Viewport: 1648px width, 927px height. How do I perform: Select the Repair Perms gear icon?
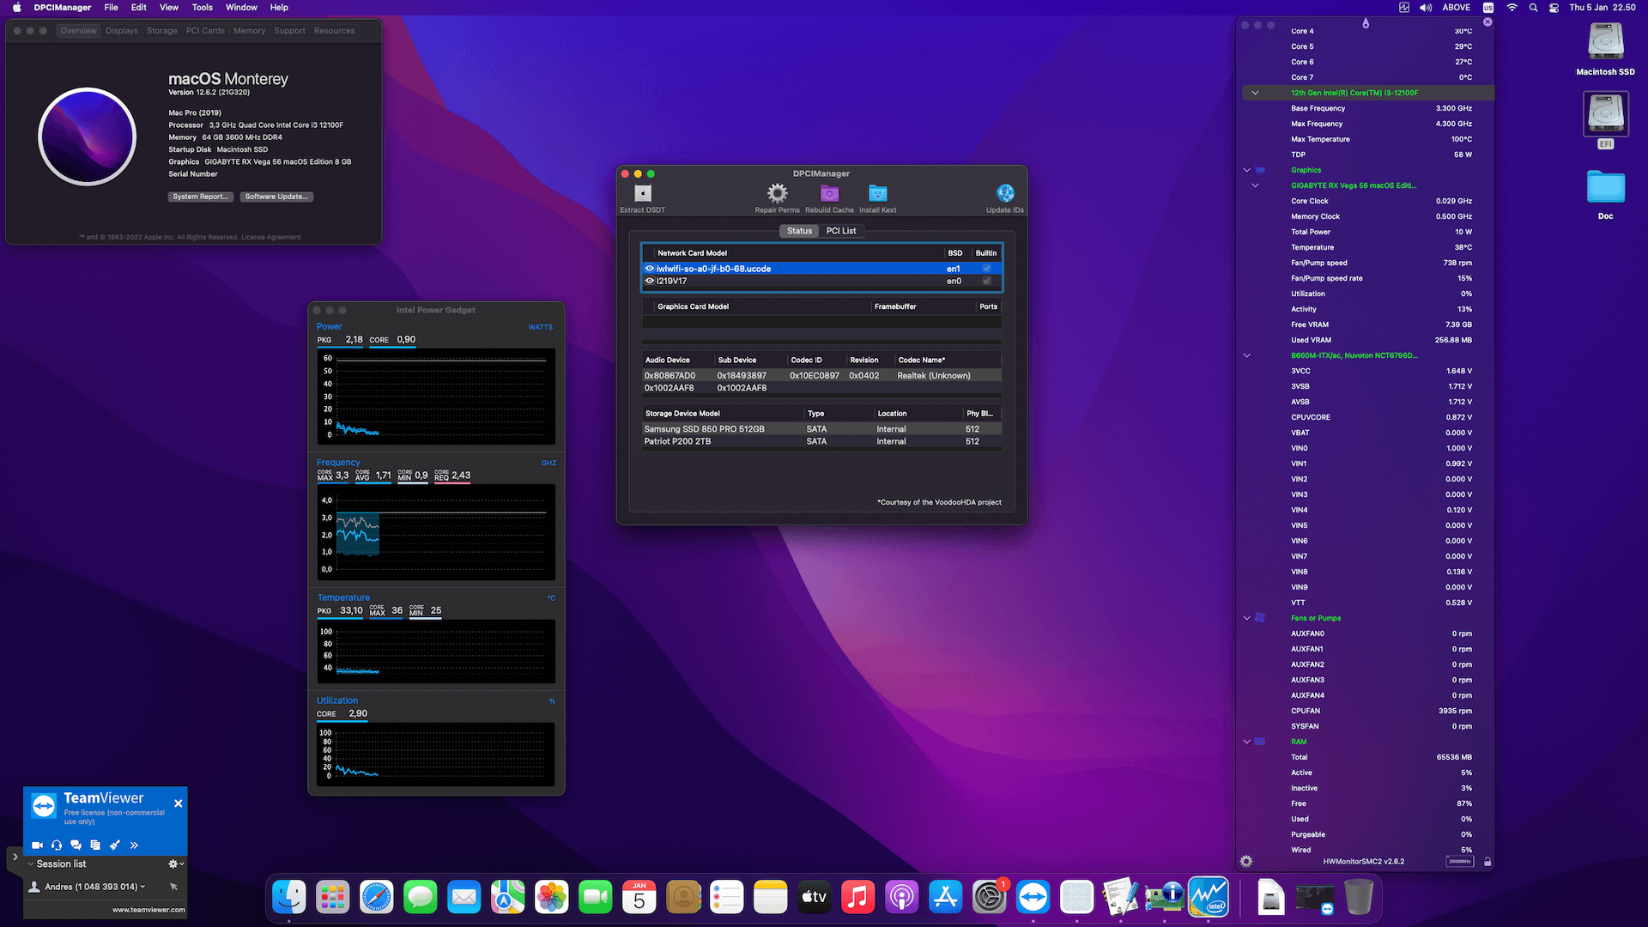pyautogui.click(x=776, y=194)
